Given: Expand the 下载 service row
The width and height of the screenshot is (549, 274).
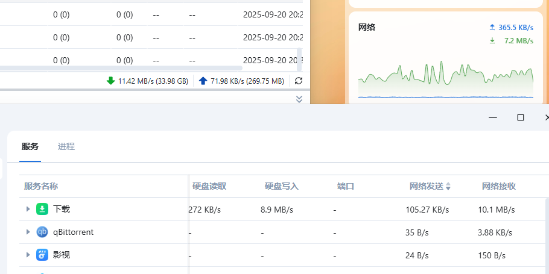Looking at the screenshot, I should 28,209.
